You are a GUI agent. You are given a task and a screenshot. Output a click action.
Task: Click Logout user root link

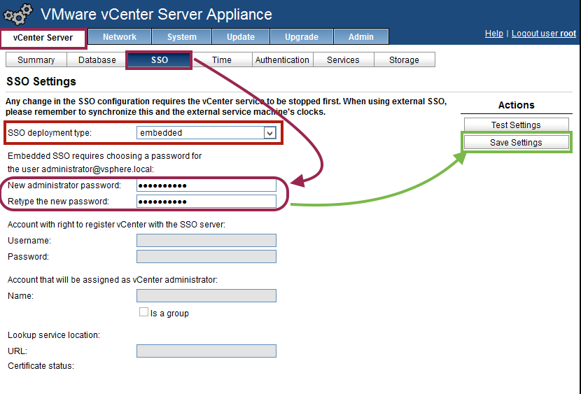(x=544, y=34)
